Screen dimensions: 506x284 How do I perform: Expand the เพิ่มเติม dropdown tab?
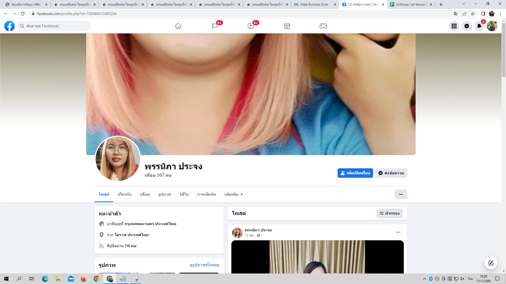click(x=233, y=194)
